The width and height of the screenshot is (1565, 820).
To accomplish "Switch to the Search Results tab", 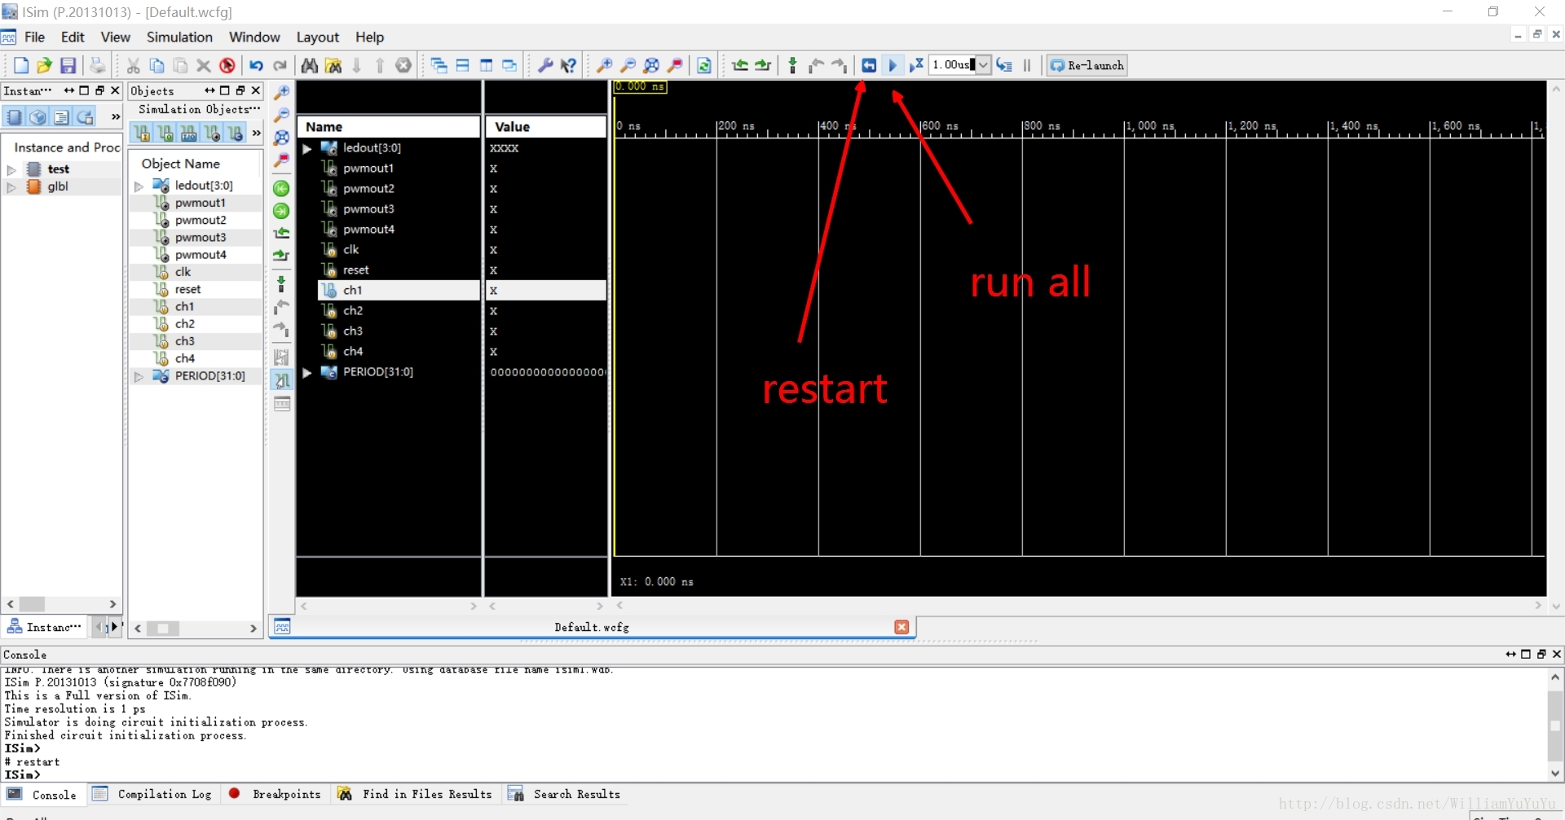I will pyautogui.click(x=565, y=794).
